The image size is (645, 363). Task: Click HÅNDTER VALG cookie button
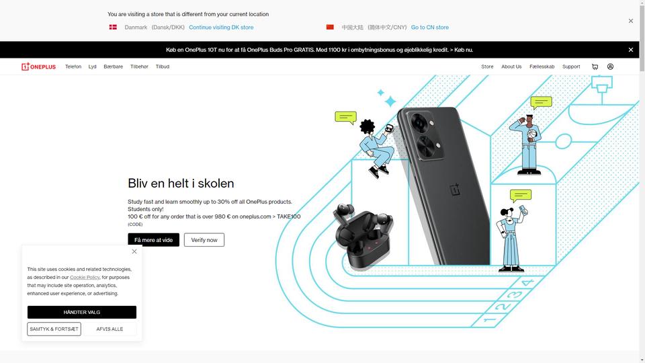[82, 312]
